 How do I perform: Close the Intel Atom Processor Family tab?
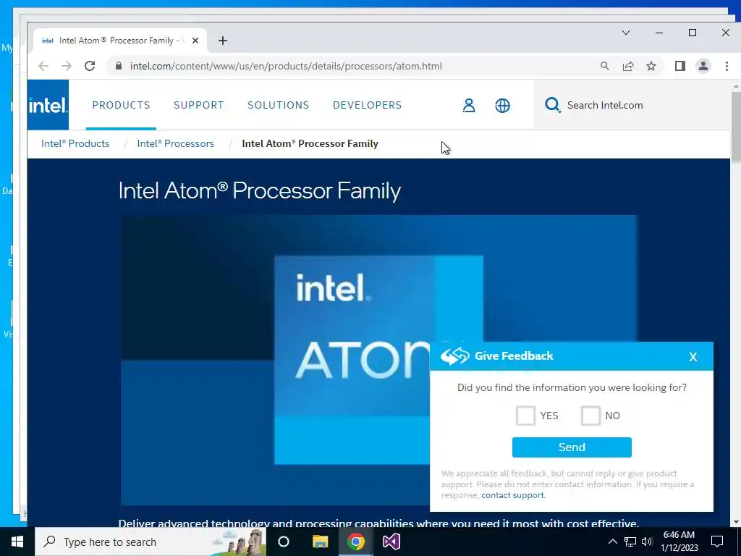coord(195,41)
